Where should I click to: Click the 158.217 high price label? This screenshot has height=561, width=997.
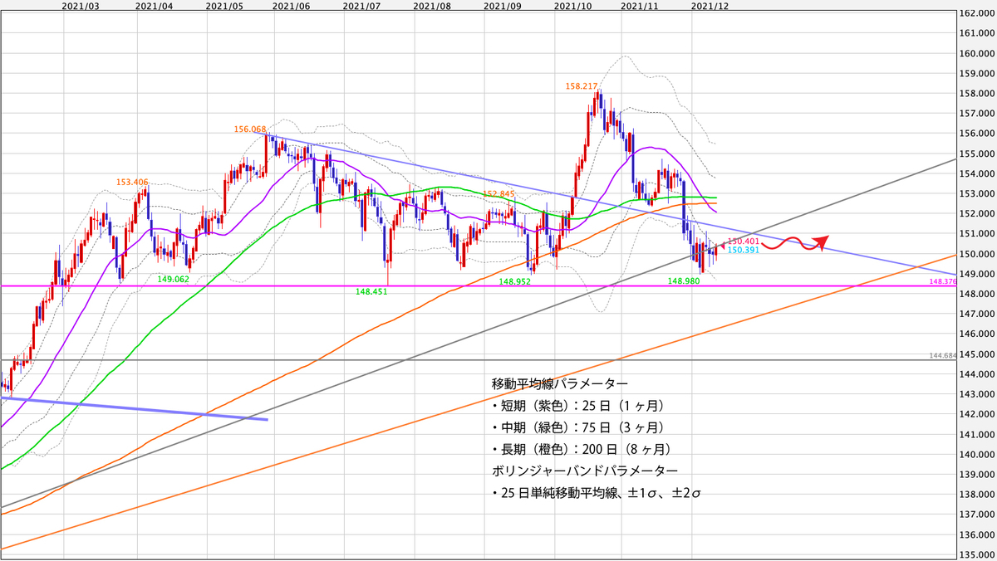[581, 85]
